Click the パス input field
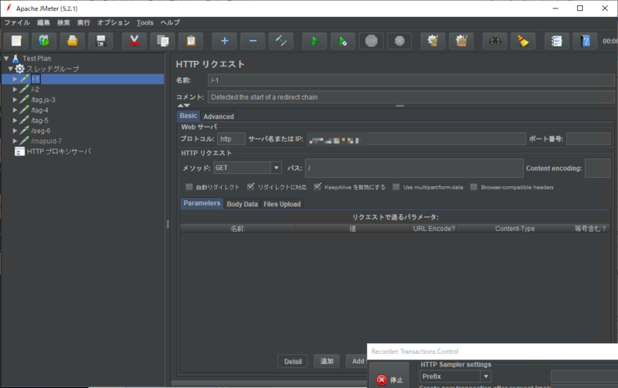The width and height of the screenshot is (618, 388). 414,168
